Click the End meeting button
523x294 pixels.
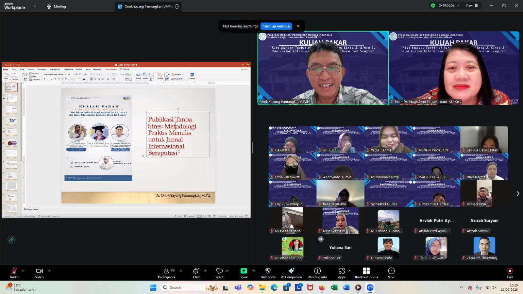pos(510,273)
